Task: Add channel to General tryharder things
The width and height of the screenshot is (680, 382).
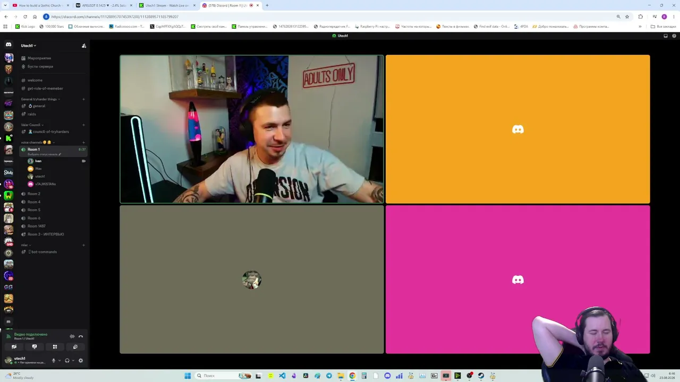Action: pyautogui.click(x=83, y=99)
